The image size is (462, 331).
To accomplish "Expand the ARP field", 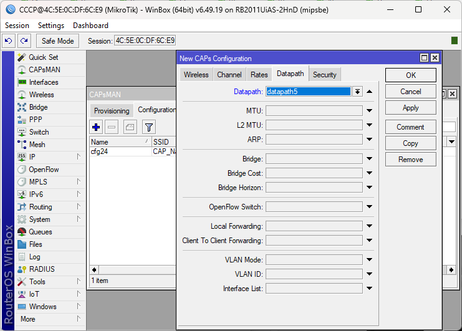I will click(x=370, y=139).
